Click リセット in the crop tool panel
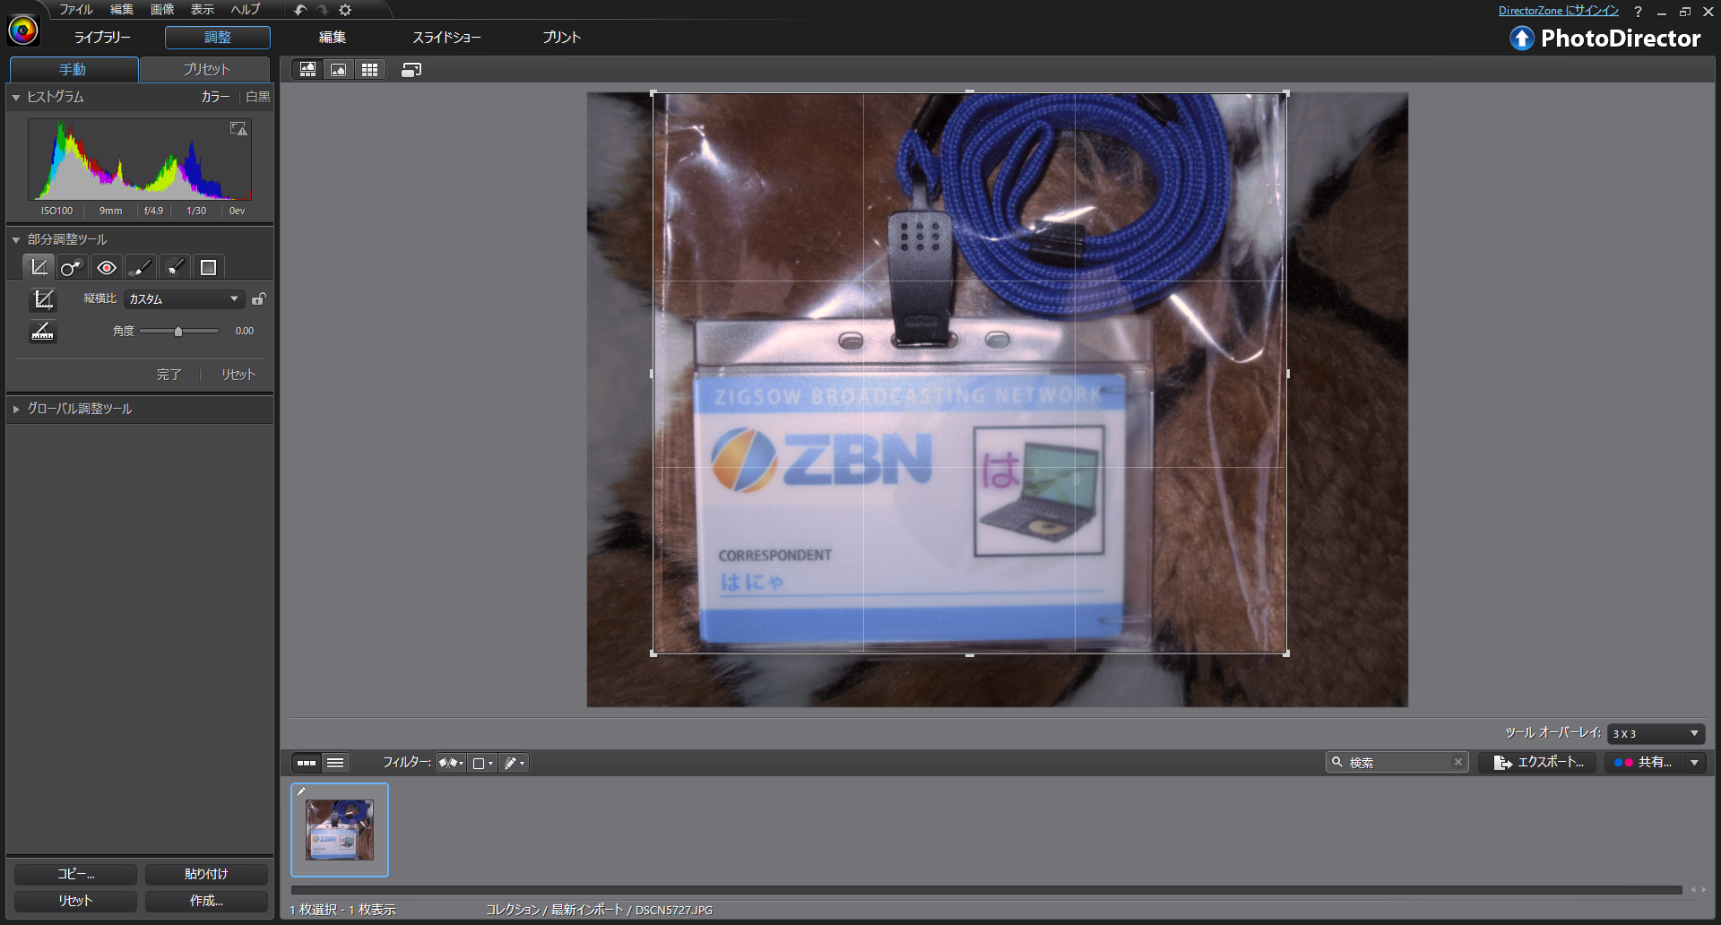This screenshot has height=925, width=1721. coord(238,375)
